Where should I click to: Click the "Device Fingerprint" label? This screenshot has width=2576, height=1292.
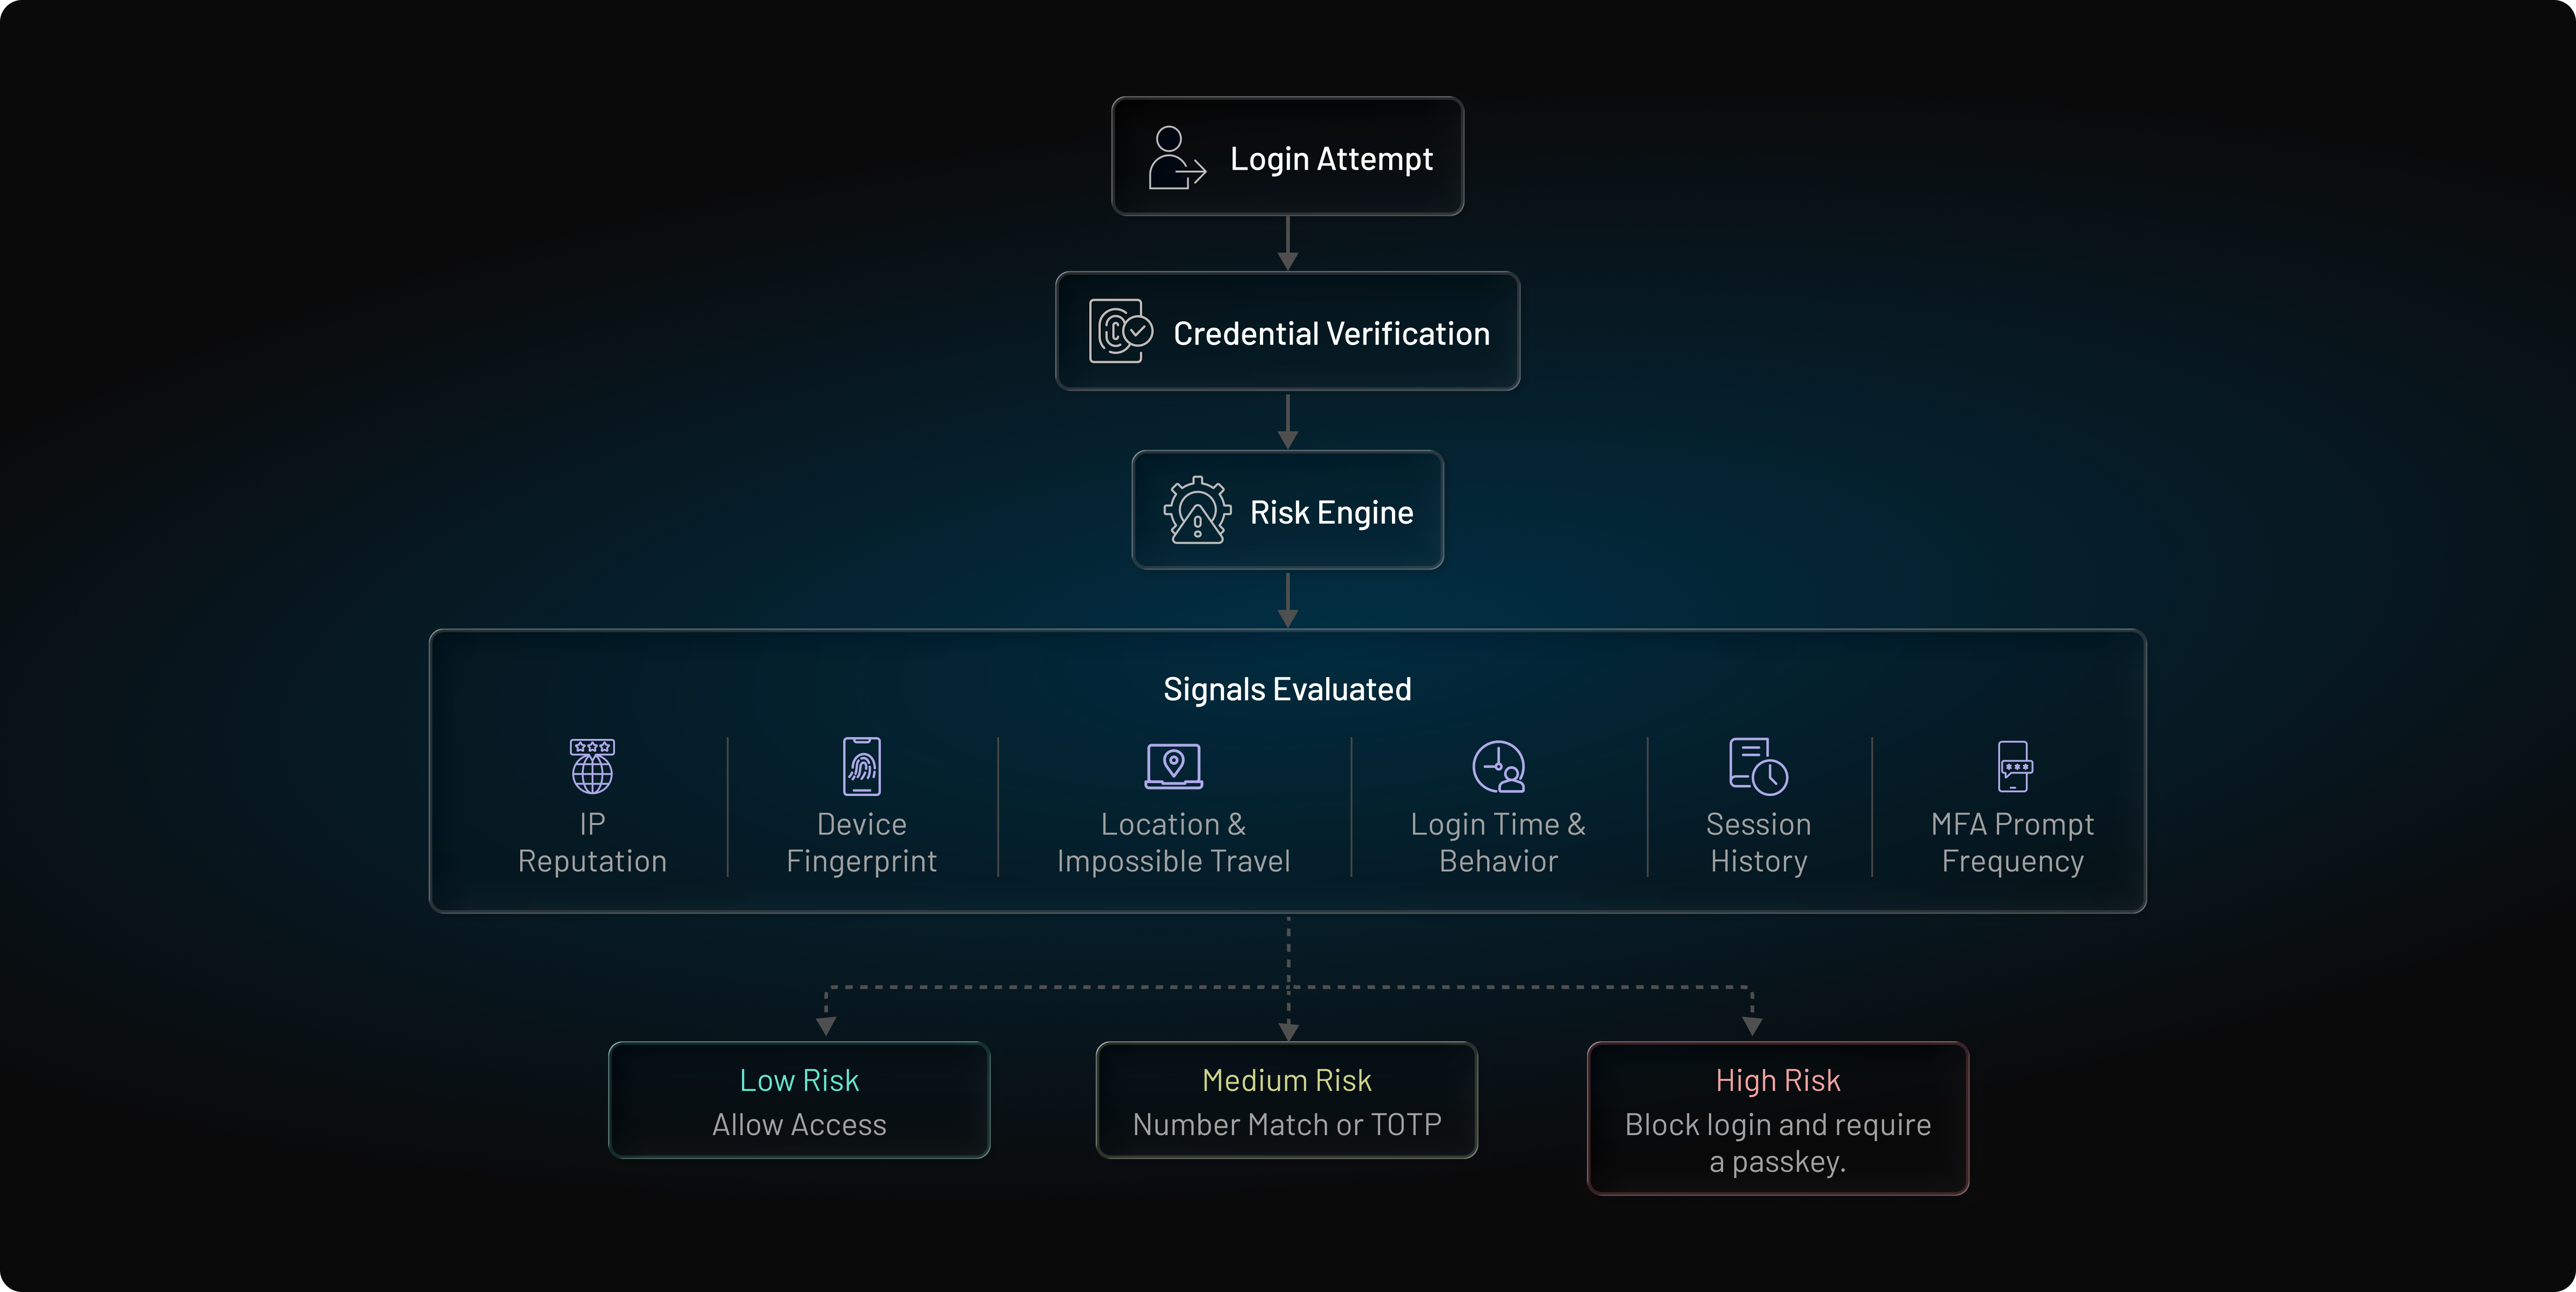coord(862,842)
